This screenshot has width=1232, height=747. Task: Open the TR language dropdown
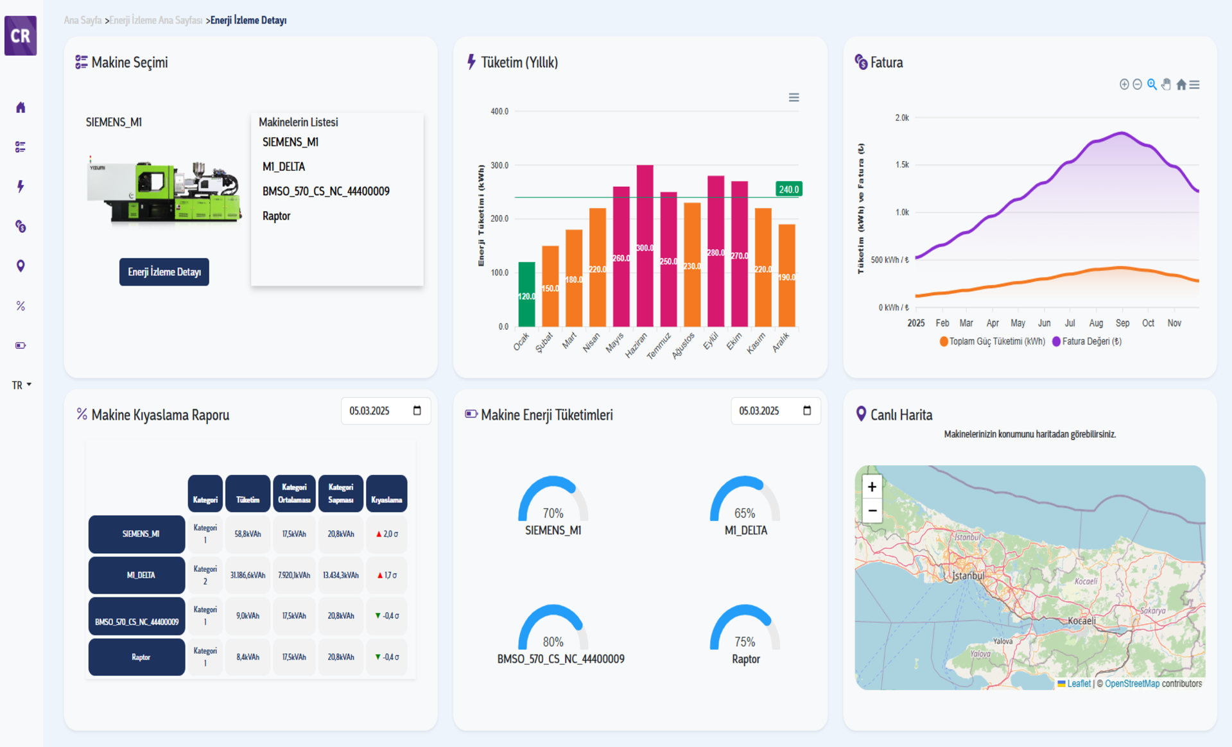click(x=21, y=385)
